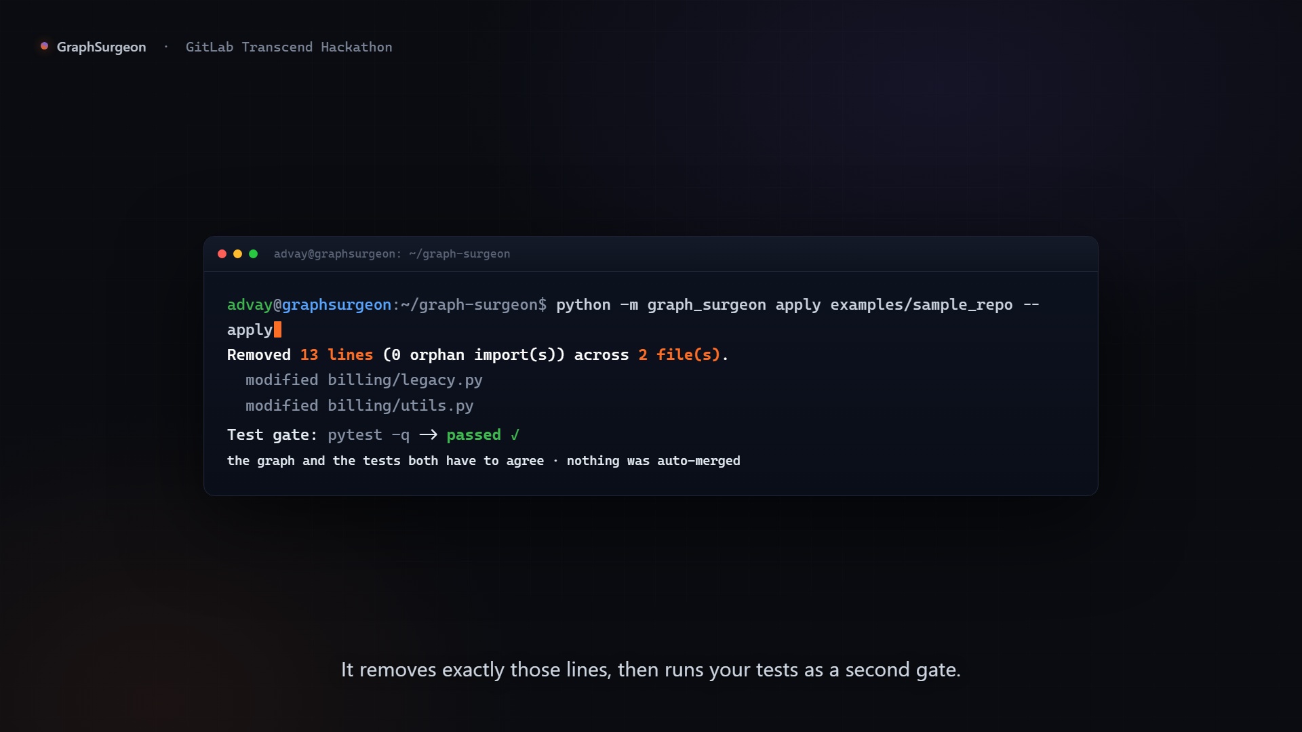Click the GraphSurgeon brand name

click(101, 47)
